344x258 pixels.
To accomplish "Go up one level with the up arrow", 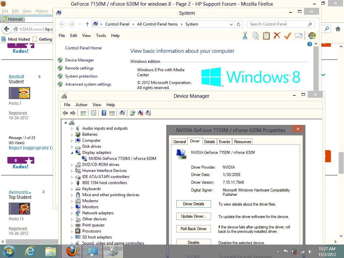I will point(87,24).
